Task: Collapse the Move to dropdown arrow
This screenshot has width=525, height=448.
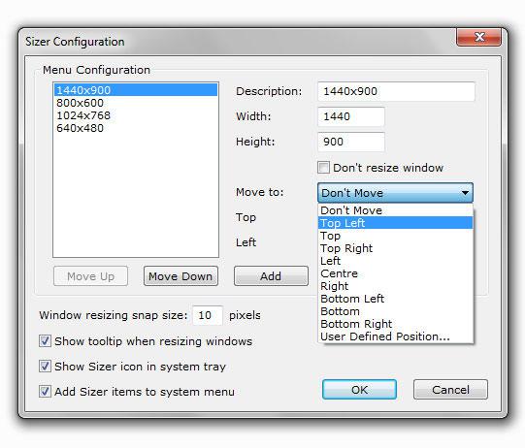Action: (465, 193)
